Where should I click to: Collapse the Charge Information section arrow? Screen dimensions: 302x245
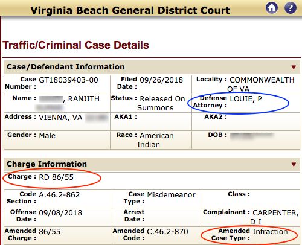click(294, 164)
